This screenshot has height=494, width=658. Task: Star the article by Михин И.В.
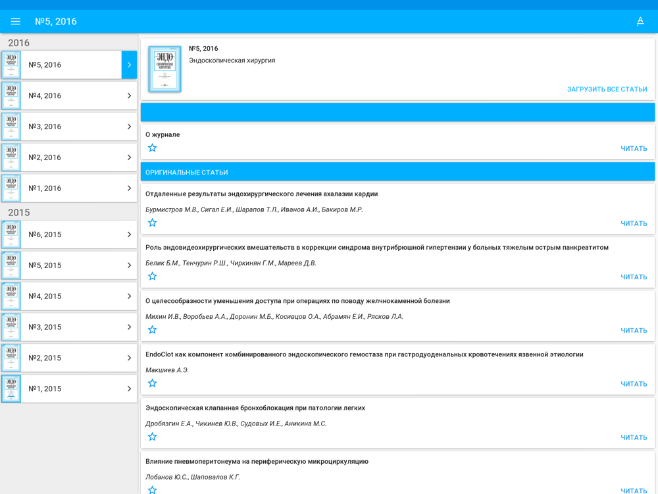coord(153,330)
